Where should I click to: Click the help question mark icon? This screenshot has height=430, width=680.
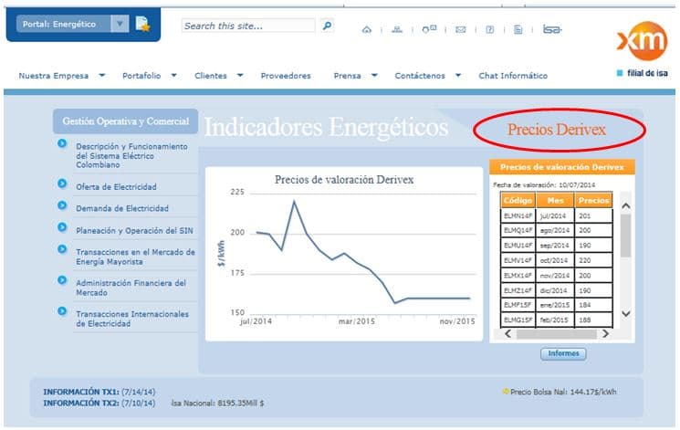(x=490, y=29)
